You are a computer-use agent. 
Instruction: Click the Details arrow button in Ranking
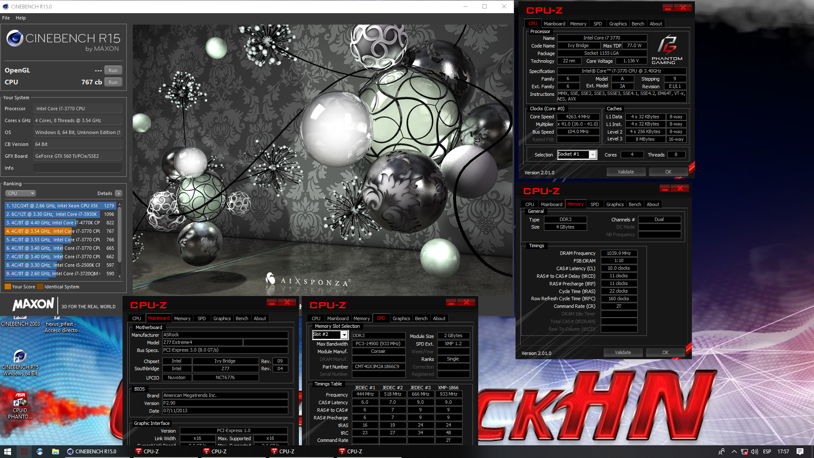click(x=119, y=193)
